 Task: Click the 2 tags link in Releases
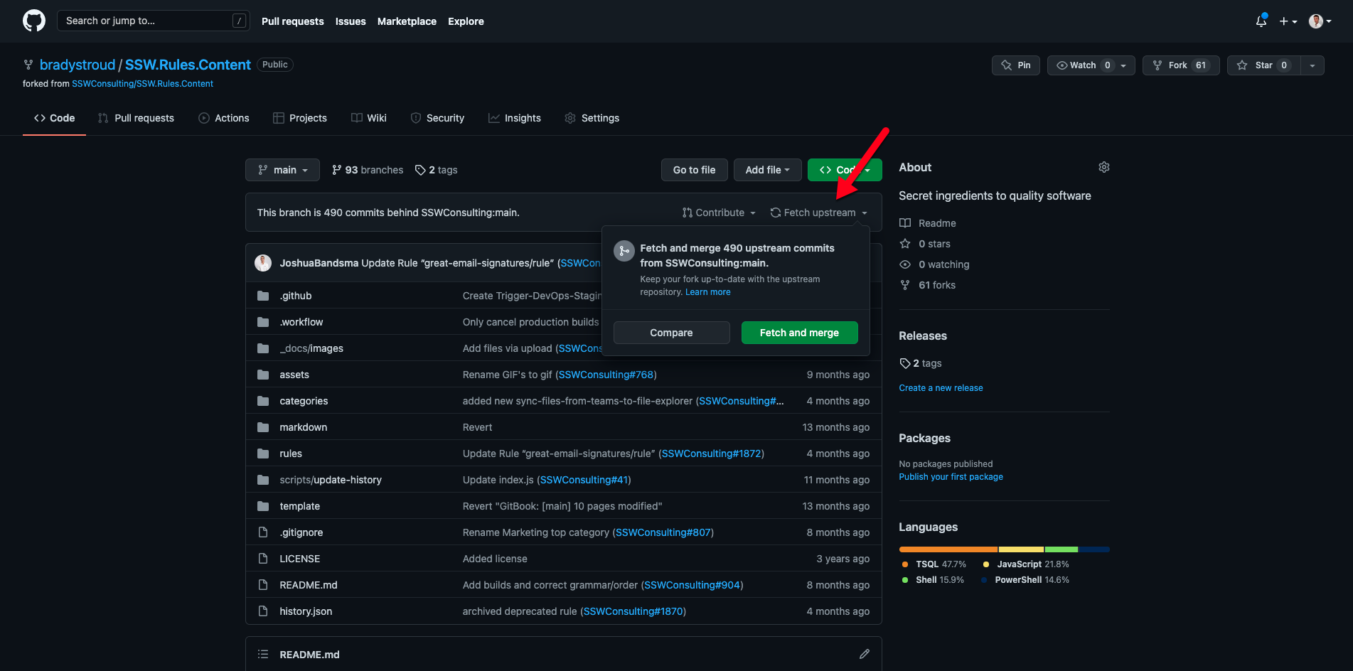click(921, 363)
